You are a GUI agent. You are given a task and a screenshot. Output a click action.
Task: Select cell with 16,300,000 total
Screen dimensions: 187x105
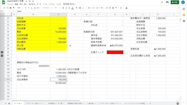point(58,83)
